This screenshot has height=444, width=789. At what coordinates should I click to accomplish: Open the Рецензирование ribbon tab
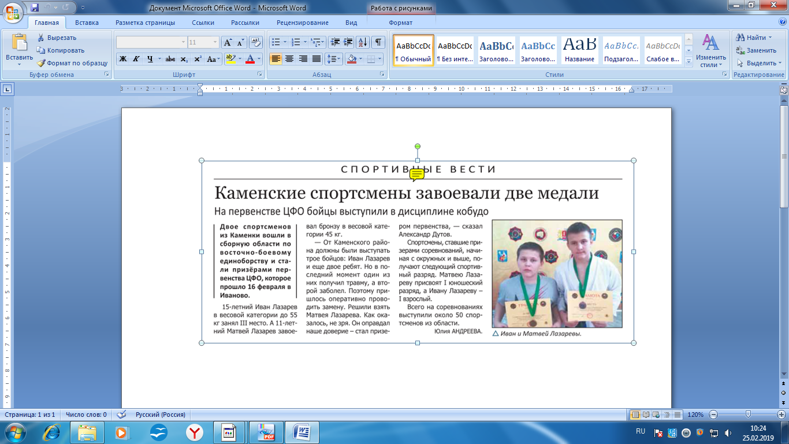point(302,23)
